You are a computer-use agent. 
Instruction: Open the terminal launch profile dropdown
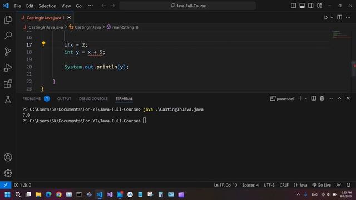coord(305,98)
